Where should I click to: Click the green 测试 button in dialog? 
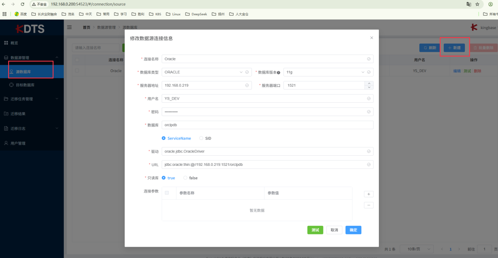coord(315,230)
